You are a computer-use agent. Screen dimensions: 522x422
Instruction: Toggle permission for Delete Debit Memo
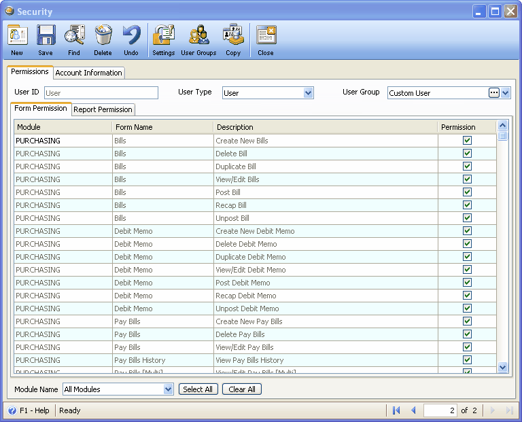[x=467, y=243]
